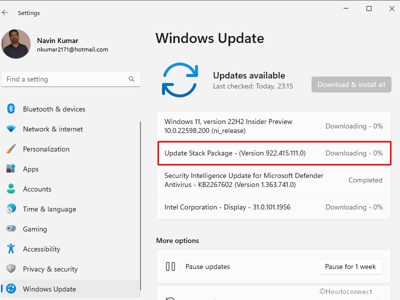Click the Windows Update sidebar icon
The image size is (400, 300).
(x=11, y=289)
